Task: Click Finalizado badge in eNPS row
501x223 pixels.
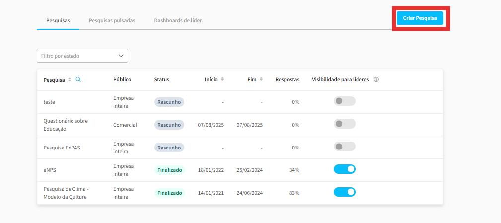Action: (x=170, y=170)
